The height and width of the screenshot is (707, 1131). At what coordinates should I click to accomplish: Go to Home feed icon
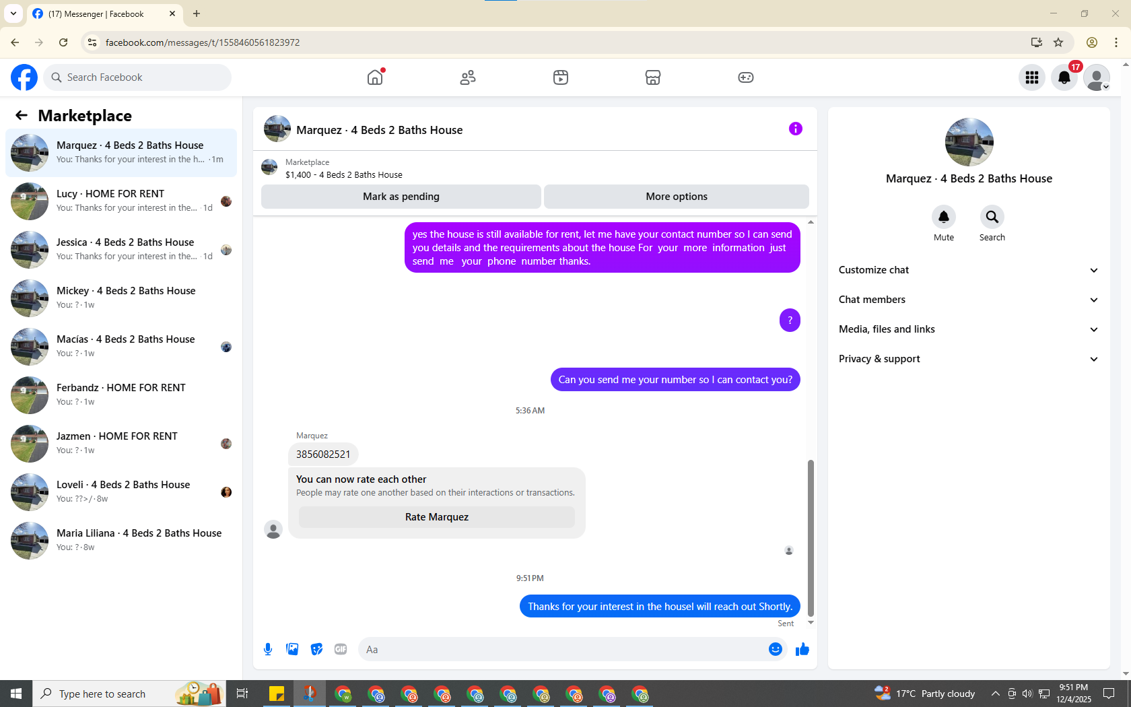pos(375,77)
